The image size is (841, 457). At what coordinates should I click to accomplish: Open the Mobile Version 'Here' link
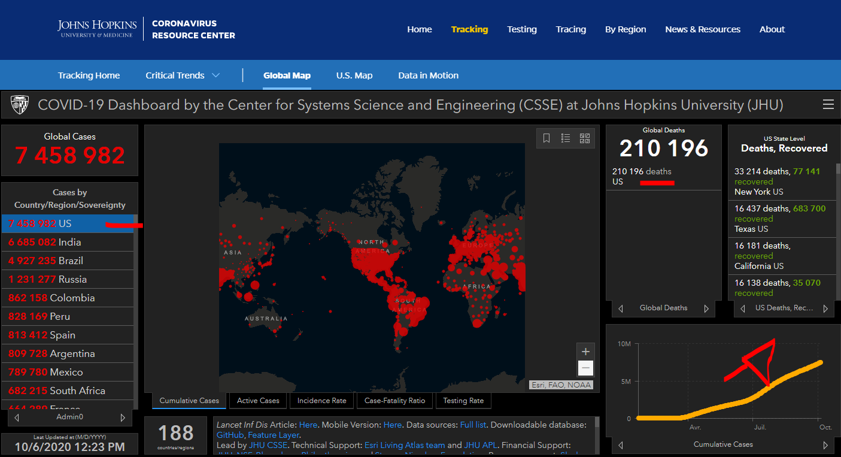[393, 425]
